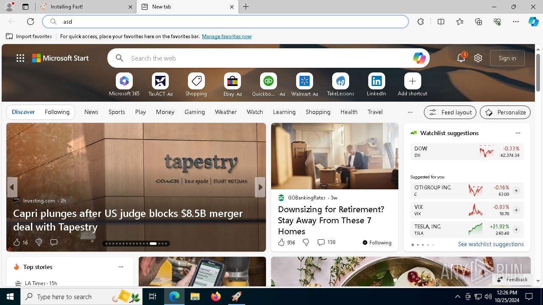Click the Copilot icon in search box
The width and height of the screenshot is (543, 305).
[419, 58]
